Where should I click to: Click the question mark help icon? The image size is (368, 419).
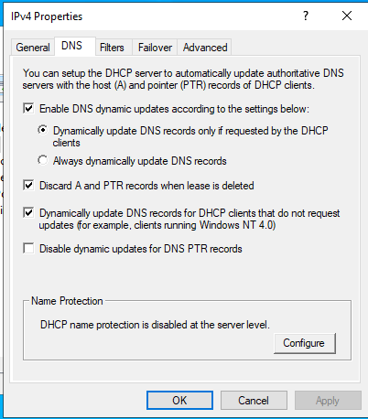(306, 16)
